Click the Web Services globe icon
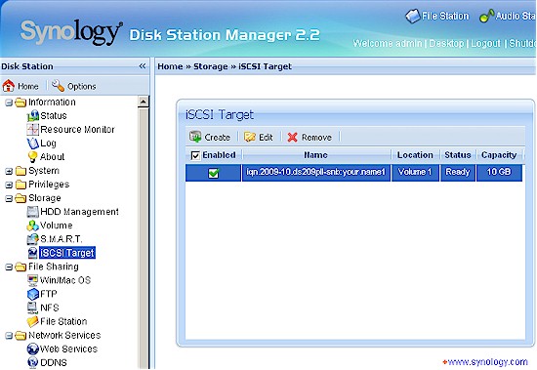This screenshot has height=370, width=537. tap(33, 349)
